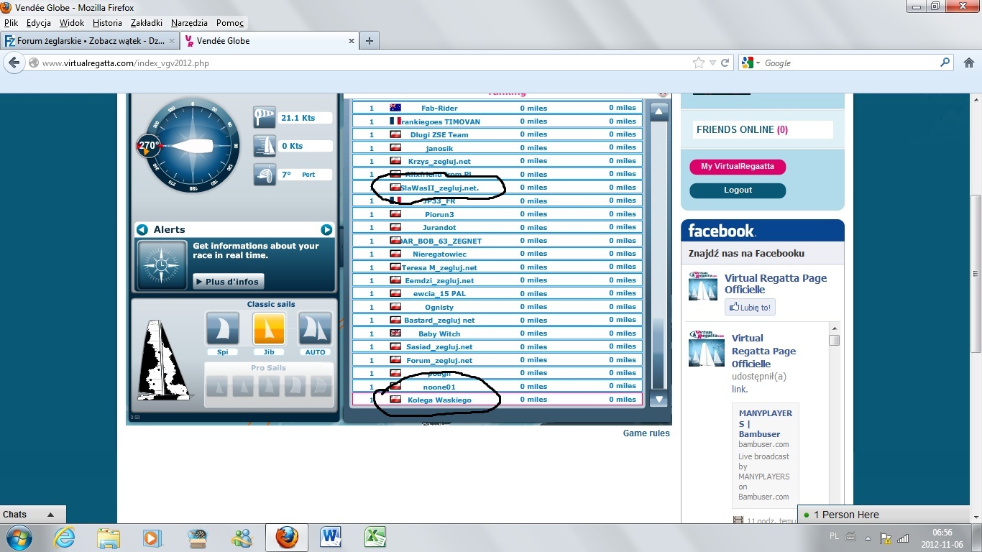Viewport: 982px width, 552px height.
Task: Open the Historia menu
Action: [x=107, y=23]
